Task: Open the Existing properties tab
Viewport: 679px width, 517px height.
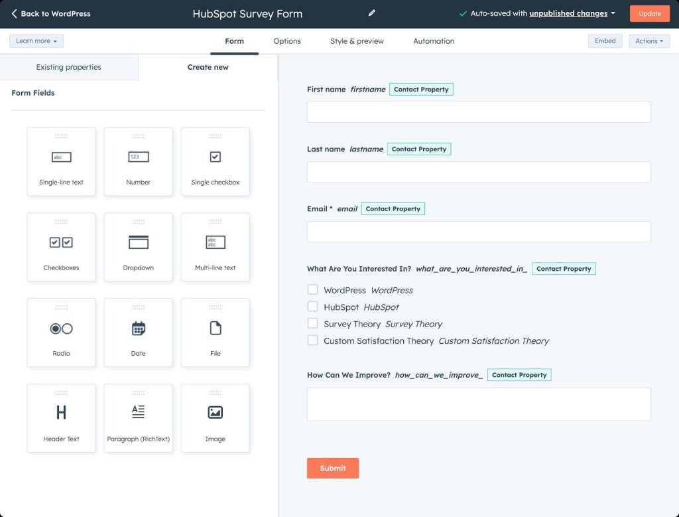Action: pyautogui.click(x=69, y=66)
